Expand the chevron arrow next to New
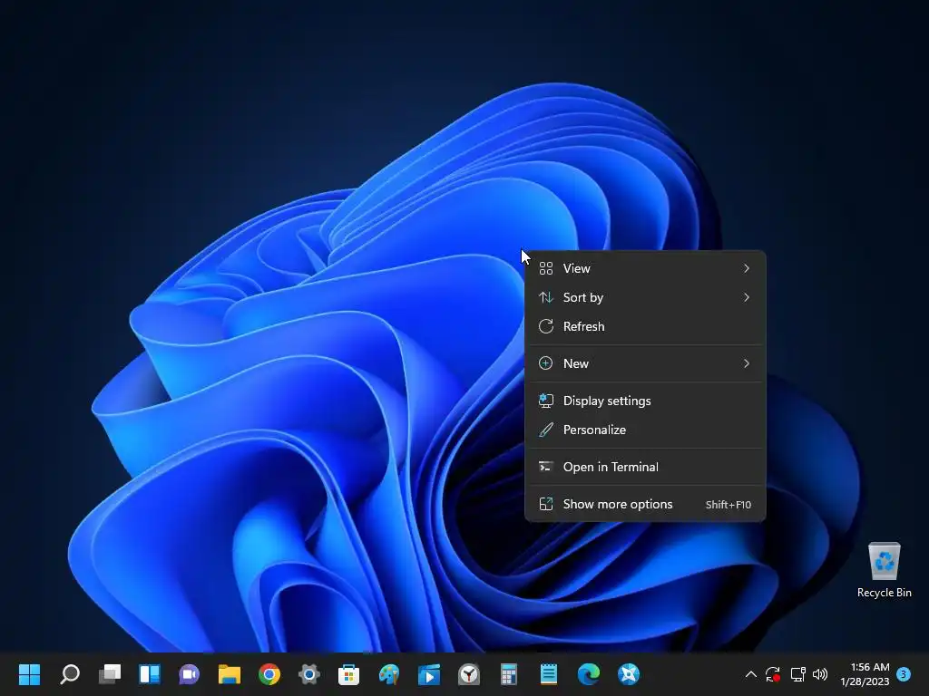Viewport: 929px width, 696px height. tap(747, 363)
